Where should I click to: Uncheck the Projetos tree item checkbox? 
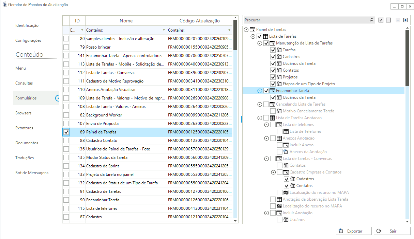(x=273, y=77)
